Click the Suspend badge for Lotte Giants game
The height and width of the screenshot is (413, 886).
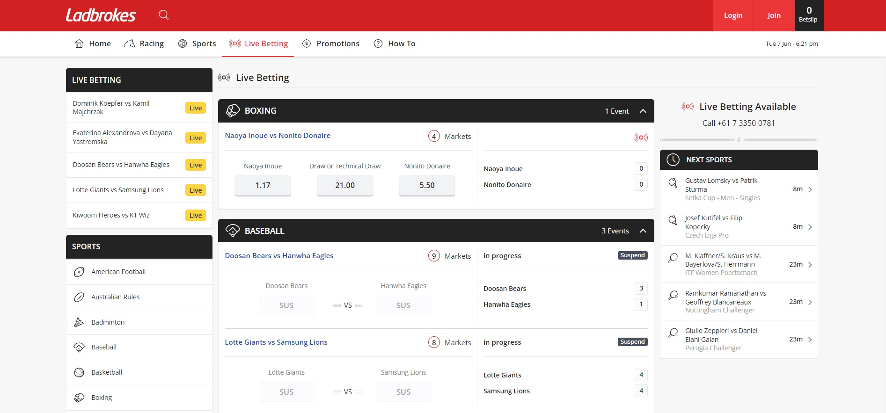[633, 342]
